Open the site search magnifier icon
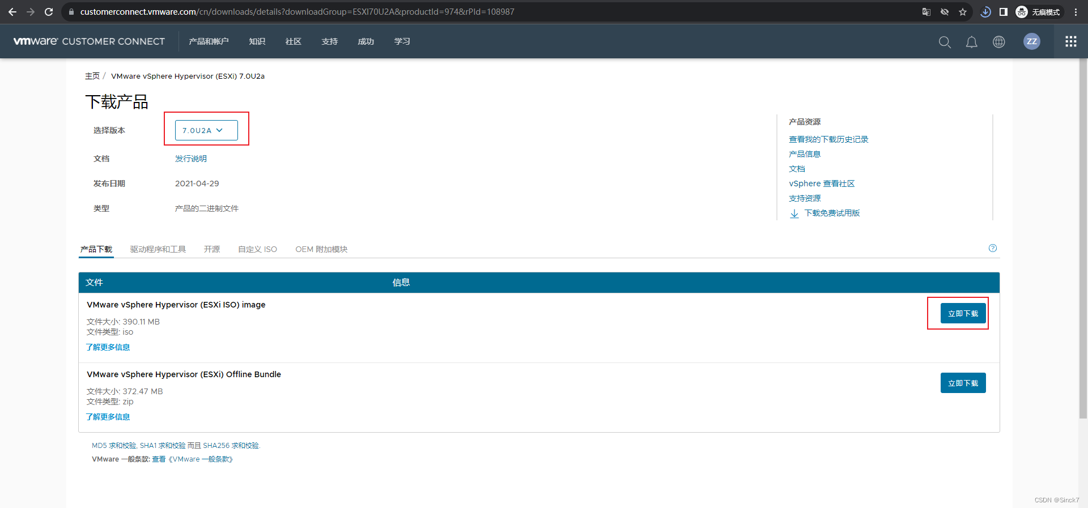 tap(945, 42)
